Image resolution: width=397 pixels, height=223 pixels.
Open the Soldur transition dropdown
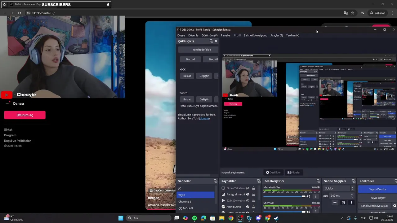(338, 188)
